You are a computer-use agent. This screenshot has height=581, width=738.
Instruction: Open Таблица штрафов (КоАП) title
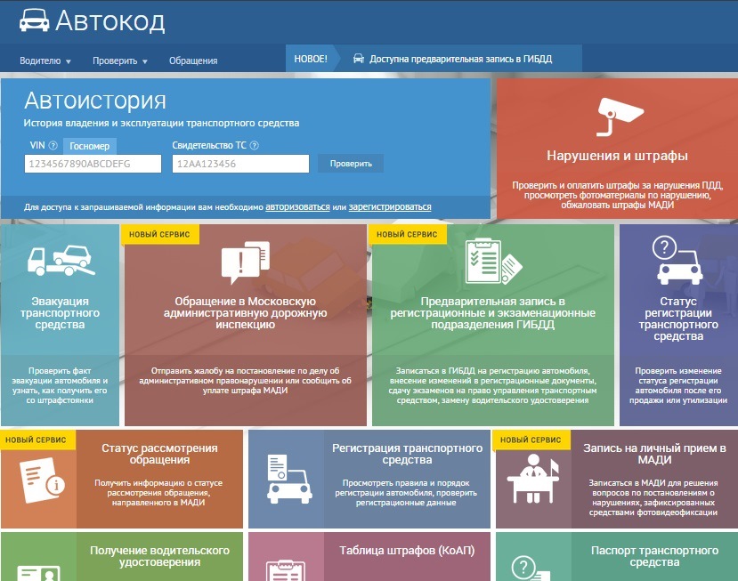pyautogui.click(x=407, y=551)
